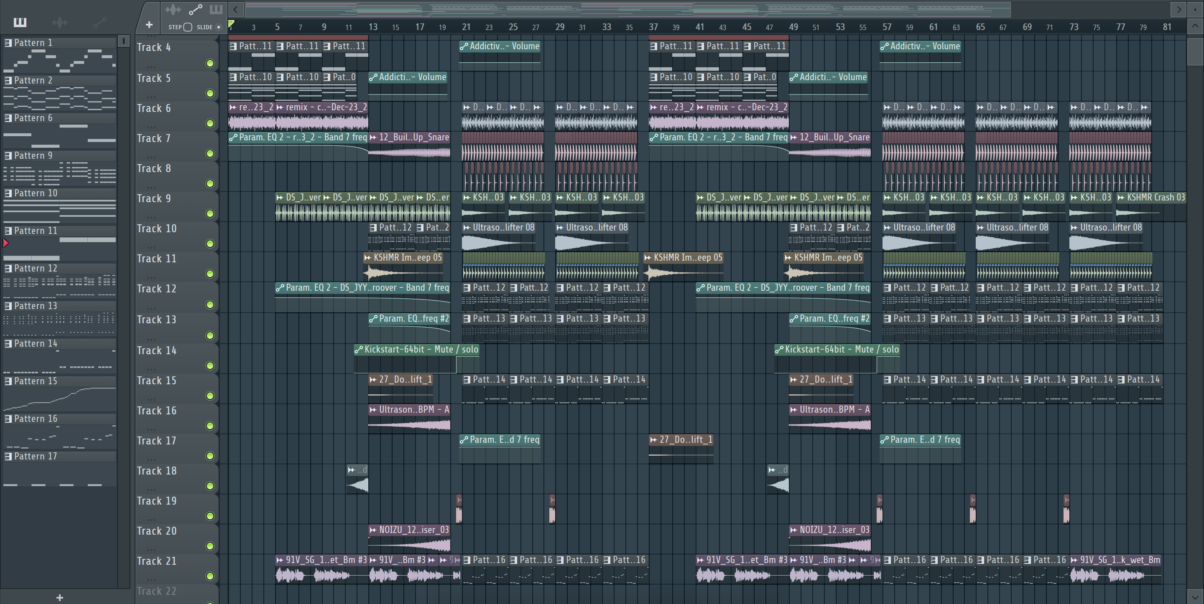Select Pattern 12 in the picker list
Screen dimensions: 1204x604
[60, 268]
